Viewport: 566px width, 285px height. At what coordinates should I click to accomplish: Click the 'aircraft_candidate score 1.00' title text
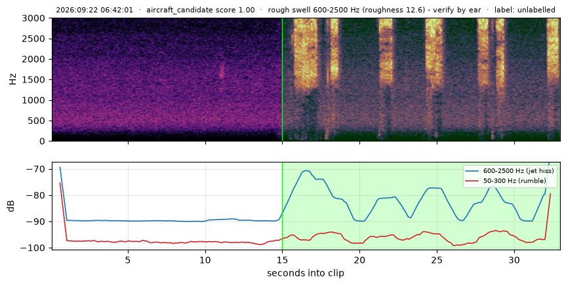coord(200,10)
